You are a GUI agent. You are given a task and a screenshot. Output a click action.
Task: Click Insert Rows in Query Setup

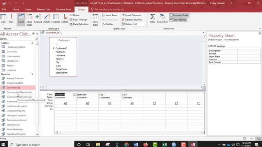point(110,15)
